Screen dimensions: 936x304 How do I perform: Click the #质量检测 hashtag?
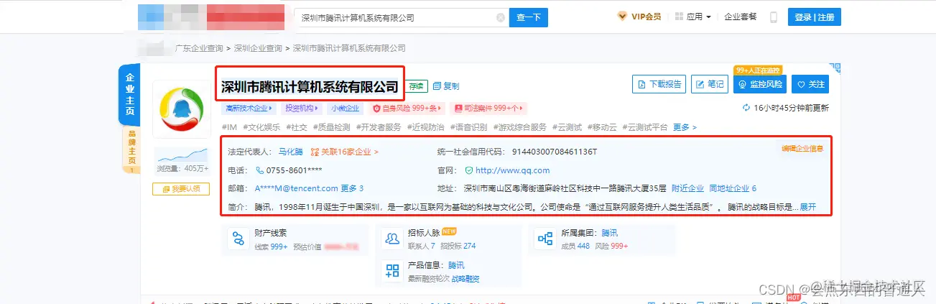[x=332, y=127]
